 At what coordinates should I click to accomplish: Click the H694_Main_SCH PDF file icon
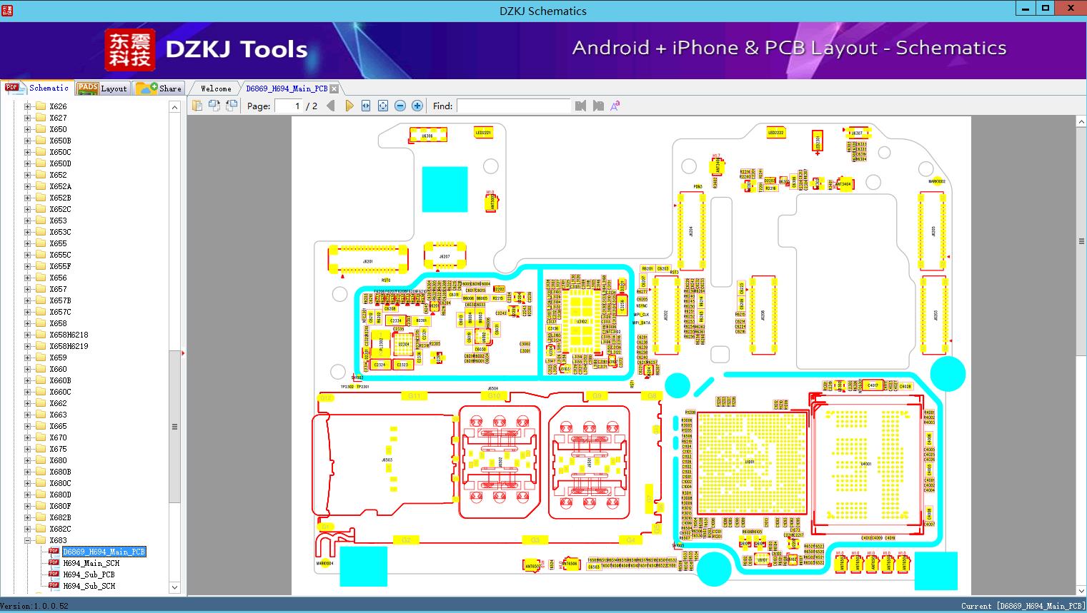[54, 563]
